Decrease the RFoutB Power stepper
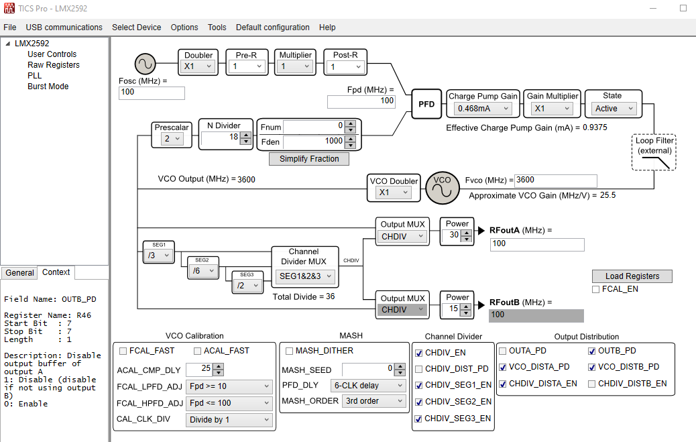696x442 pixels. tap(465, 313)
